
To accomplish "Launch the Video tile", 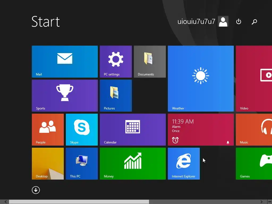I will tap(254, 79).
